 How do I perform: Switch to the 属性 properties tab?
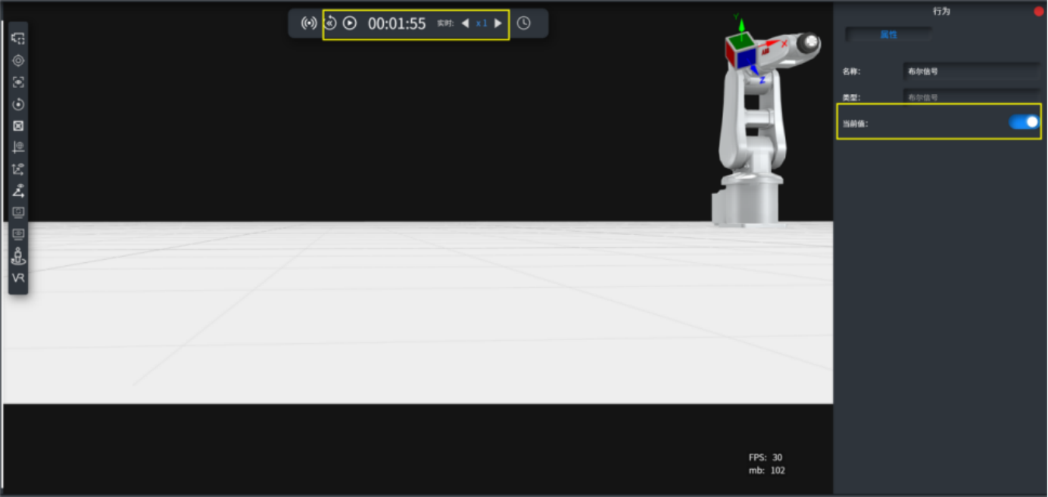tap(888, 35)
